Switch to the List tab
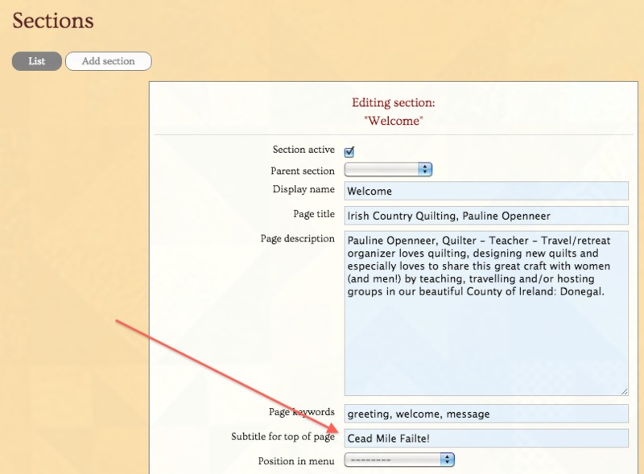Viewport: 644px width, 474px height. [36, 61]
